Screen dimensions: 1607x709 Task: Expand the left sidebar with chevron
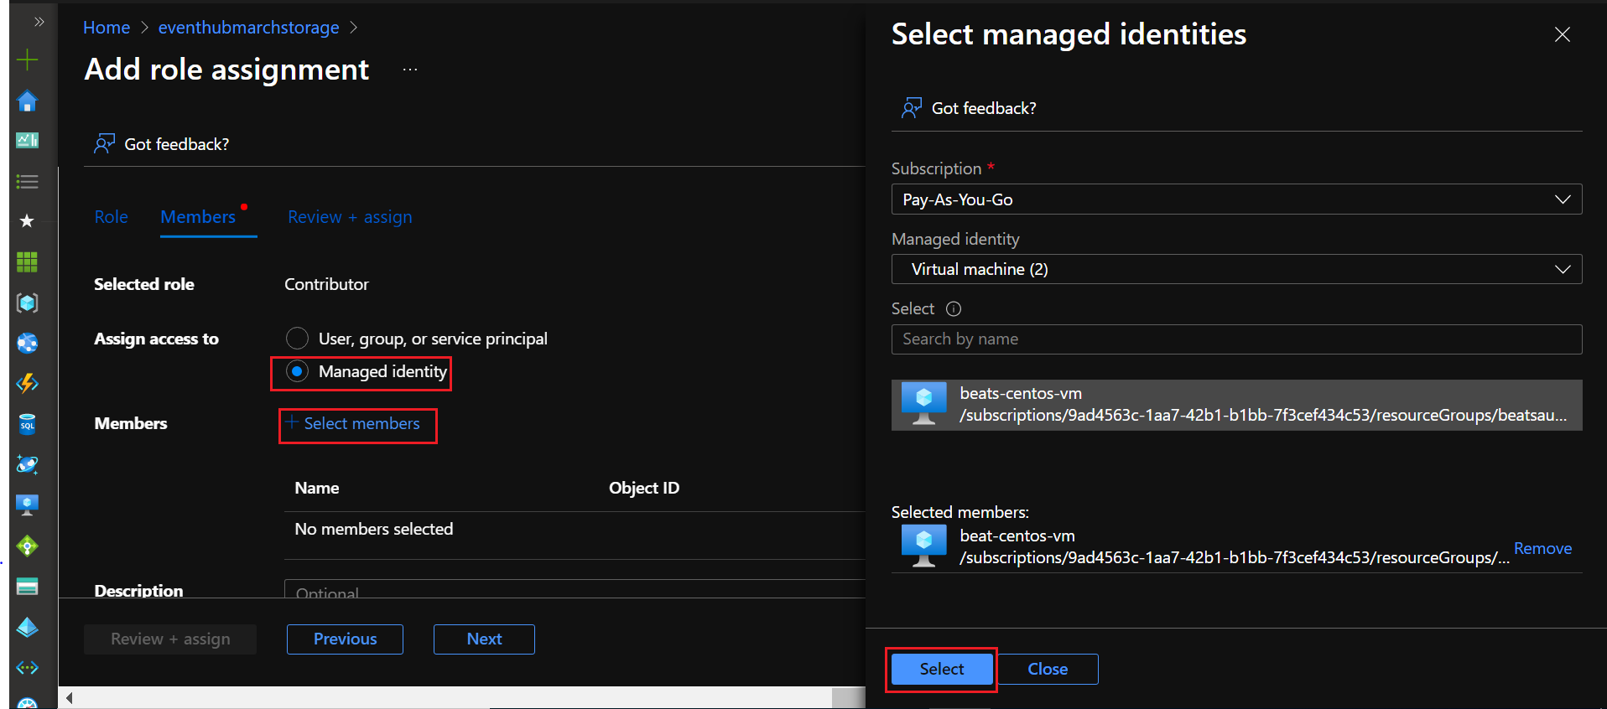(x=39, y=22)
